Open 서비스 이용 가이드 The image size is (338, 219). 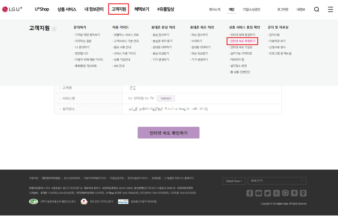pos(124,53)
